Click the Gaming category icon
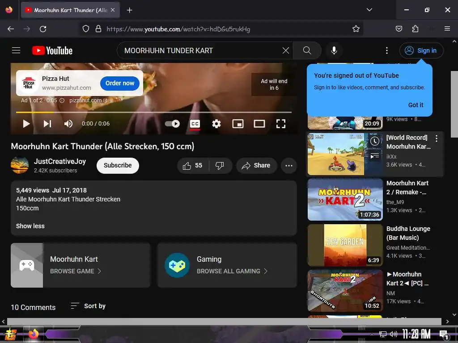The height and width of the screenshot is (343, 458). tap(177, 265)
